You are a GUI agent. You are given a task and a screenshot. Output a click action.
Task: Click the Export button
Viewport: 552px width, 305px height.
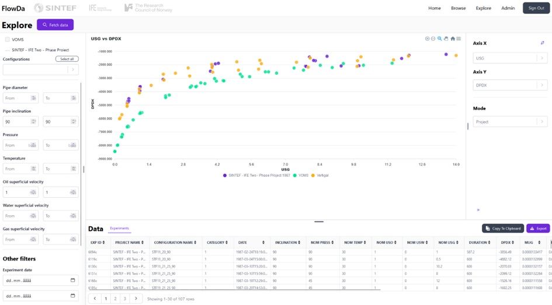coord(538,229)
